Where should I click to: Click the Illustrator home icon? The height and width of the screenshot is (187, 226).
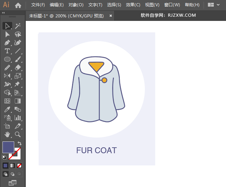(x=18, y=5)
